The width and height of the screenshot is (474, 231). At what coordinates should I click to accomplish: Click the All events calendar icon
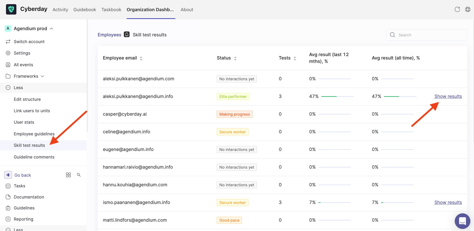8,65
